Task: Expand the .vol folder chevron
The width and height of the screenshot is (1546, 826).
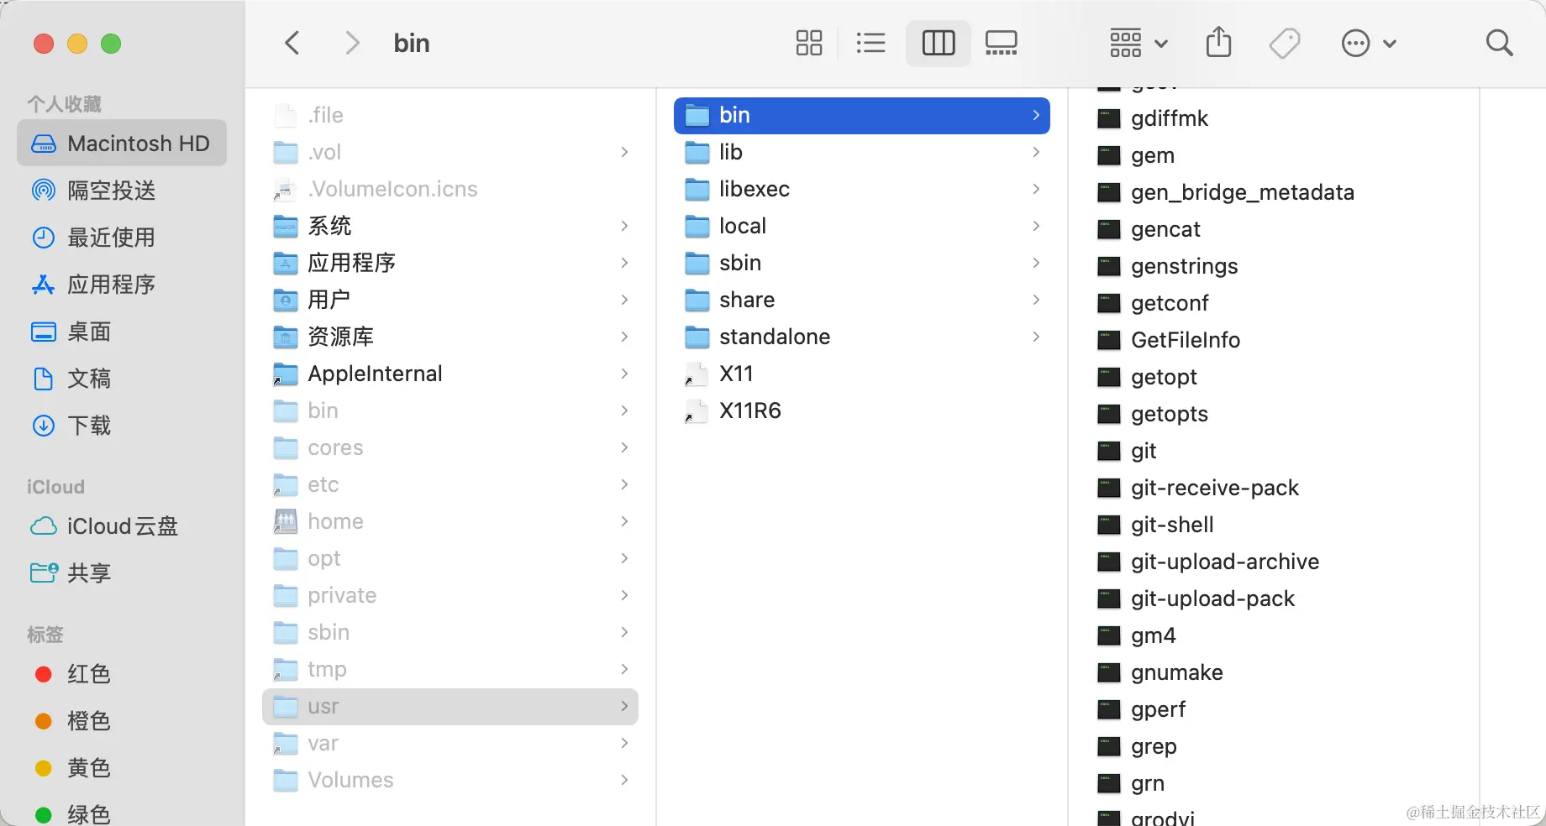Action: (624, 152)
